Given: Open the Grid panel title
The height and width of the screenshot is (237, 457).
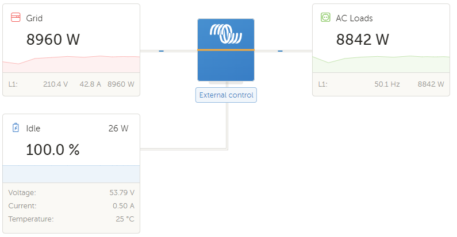Looking at the screenshot, I should [34, 18].
